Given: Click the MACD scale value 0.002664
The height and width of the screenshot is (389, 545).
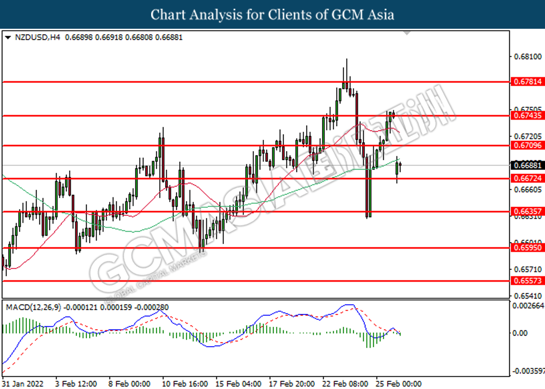Looking at the screenshot, I should pos(528,306).
